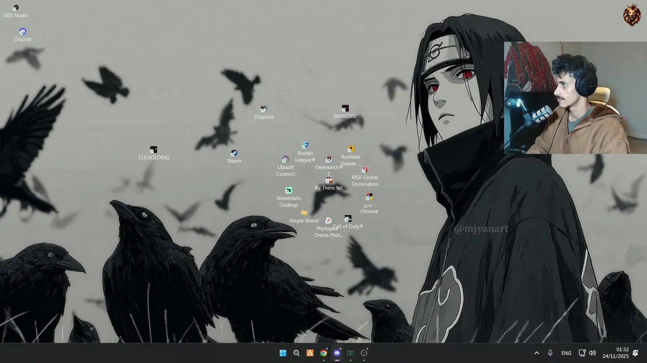The image size is (647, 363).
Task: Switch to OBS Studio in the taskbar
Action: tap(364, 353)
